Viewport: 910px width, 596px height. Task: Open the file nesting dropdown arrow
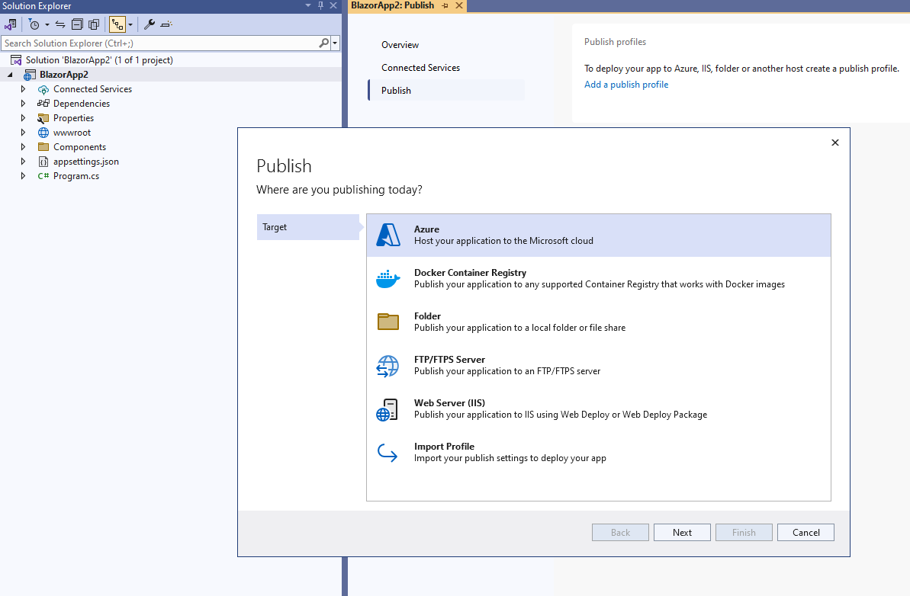(130, 25)
